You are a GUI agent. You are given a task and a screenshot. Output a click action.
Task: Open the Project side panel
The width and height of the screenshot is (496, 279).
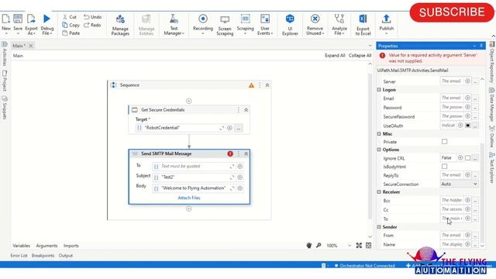(x=5, y=81)
